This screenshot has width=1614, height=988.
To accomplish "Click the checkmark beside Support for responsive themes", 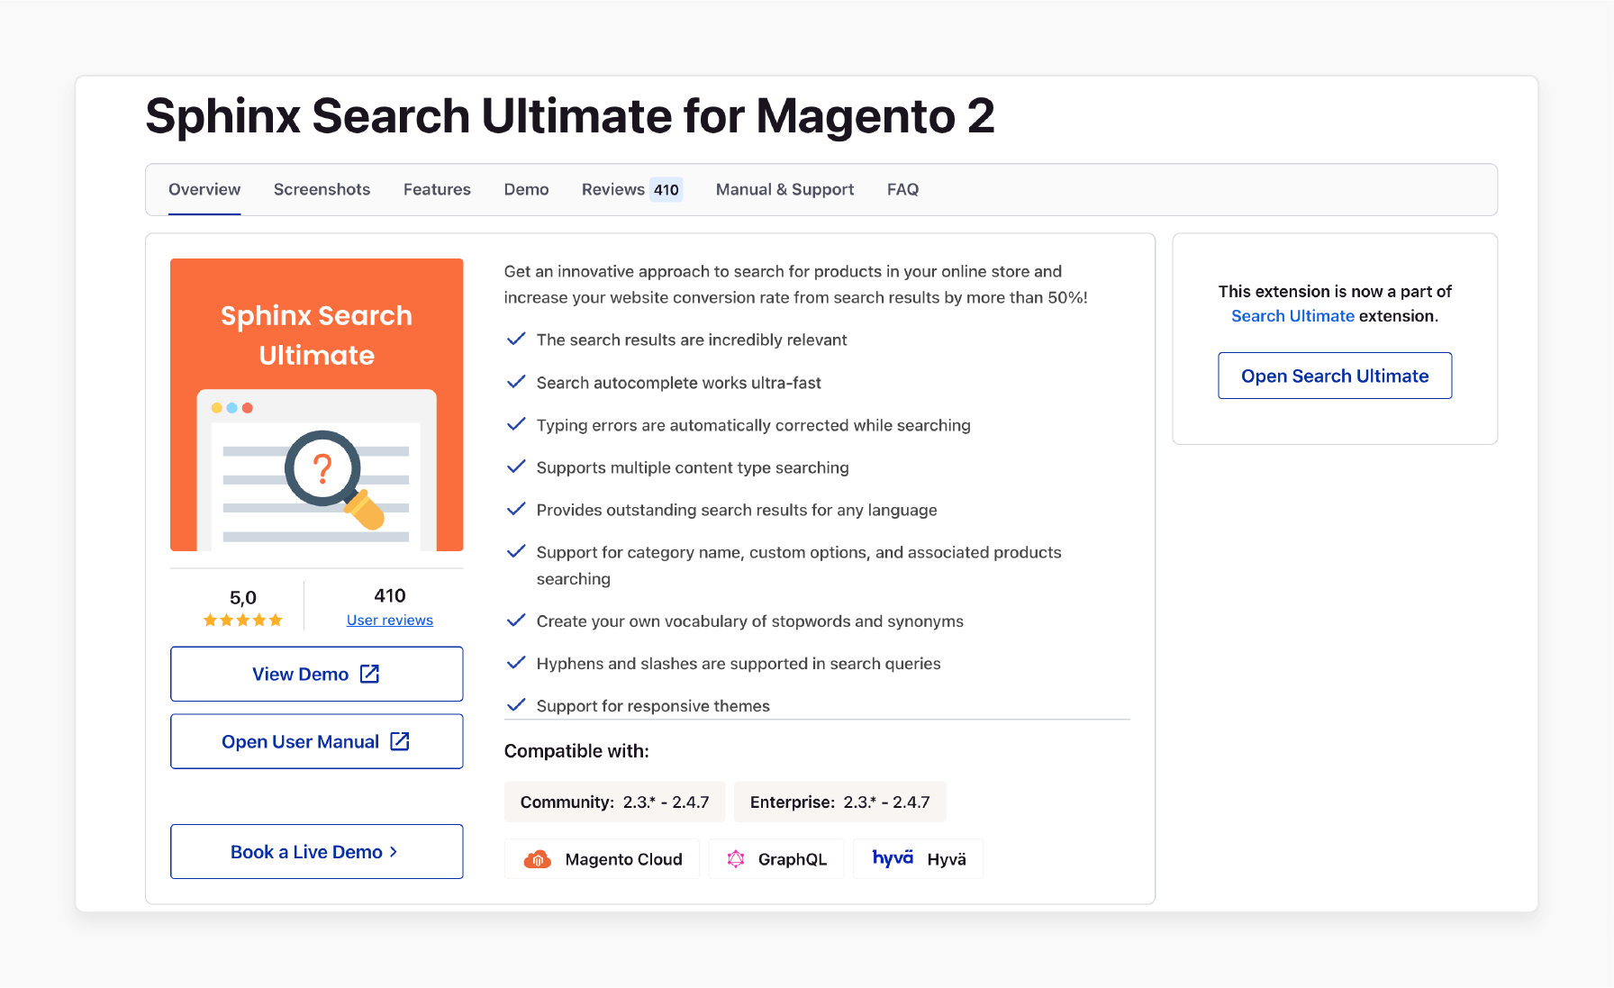I will click(516, 704).
